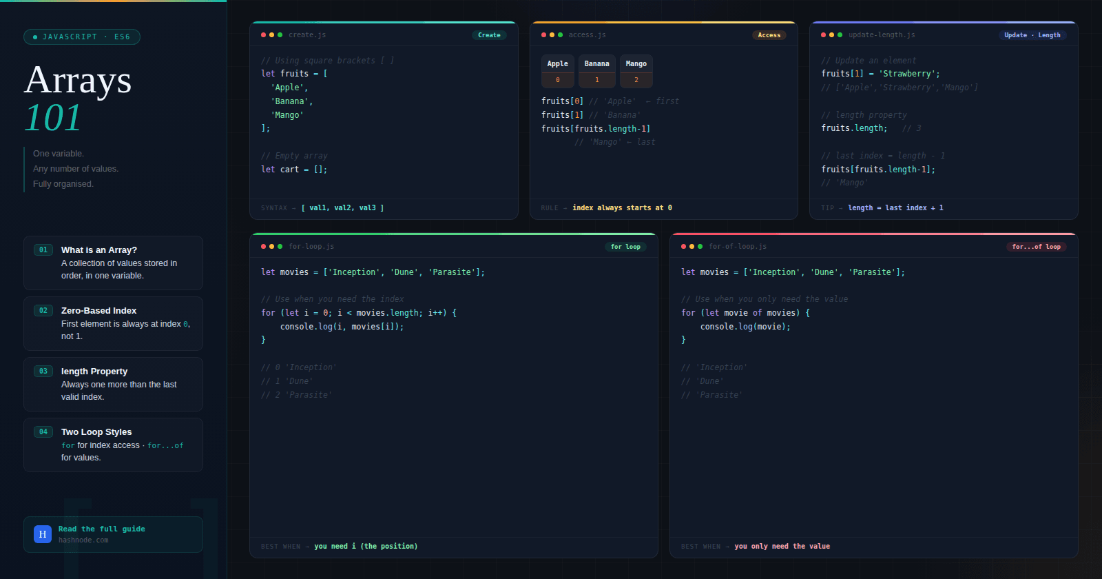The width and height of the screenshot is (1102, 579).
Task: Click the red dot on create.js window
Action: (x=263, y=35)
